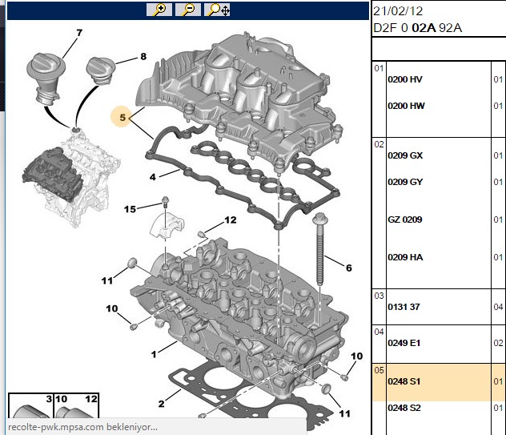Select callout 6 for the long head bolt
This screenshot has width=506, height=435.
point(349,268)
